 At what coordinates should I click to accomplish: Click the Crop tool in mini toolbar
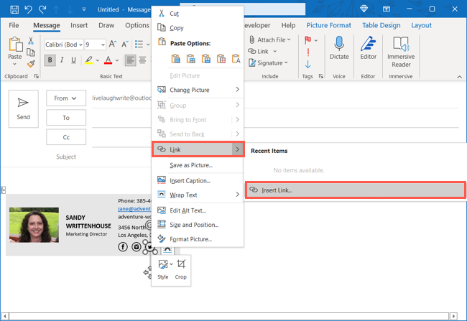tap(180, 269)
